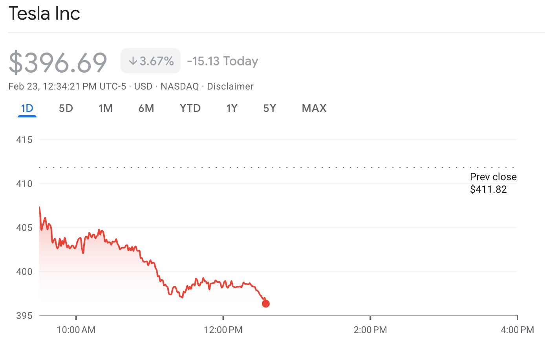Select the YTD tab

point(190,108)
